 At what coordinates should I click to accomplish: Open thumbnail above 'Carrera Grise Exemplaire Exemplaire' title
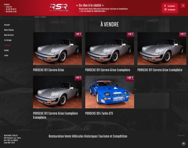(x=57, y=92)
